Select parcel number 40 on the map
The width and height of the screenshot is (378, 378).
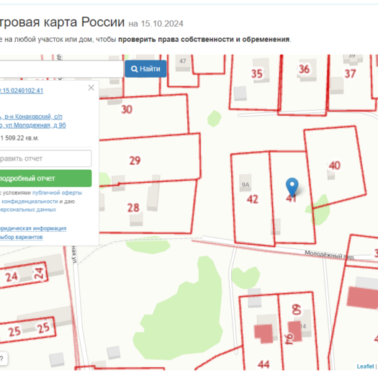point(335,166)
